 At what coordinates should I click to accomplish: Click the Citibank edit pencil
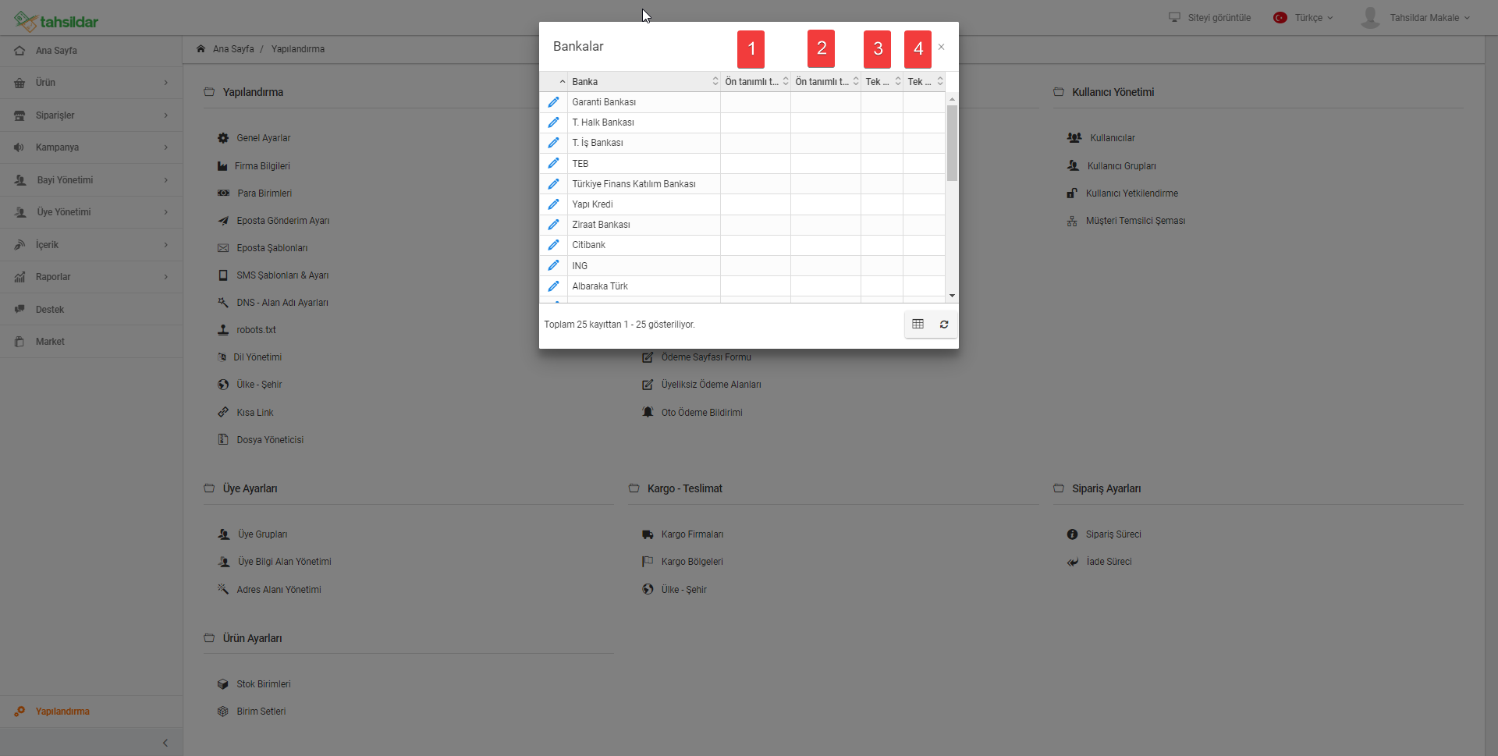553,245
